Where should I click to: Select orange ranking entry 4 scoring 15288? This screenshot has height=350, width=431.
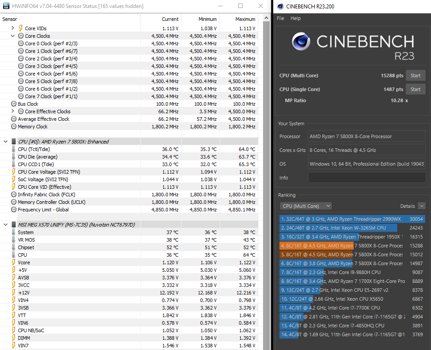[352, 246]
